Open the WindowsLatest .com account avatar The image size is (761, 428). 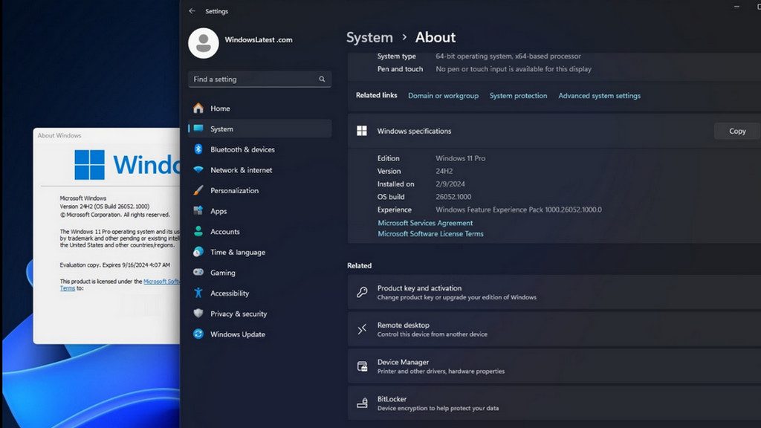(x=204, y=43)
